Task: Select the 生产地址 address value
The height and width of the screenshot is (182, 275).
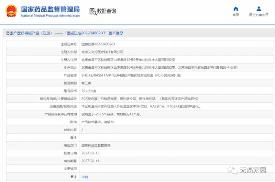Action: pos(159,67)
